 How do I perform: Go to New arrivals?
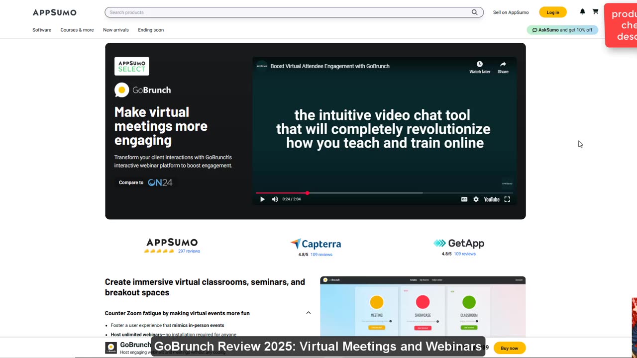point(116,30)
